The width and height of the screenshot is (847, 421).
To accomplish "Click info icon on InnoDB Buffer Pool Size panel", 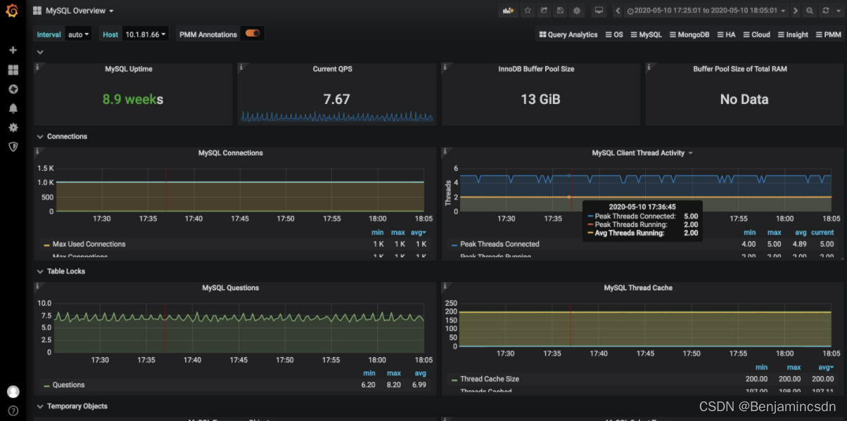I will point(445,67).
